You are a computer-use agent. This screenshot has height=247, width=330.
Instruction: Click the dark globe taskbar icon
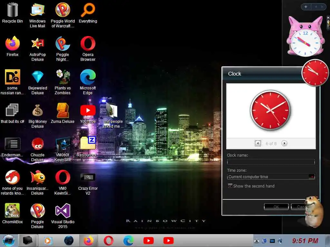(x=69, y=241)
